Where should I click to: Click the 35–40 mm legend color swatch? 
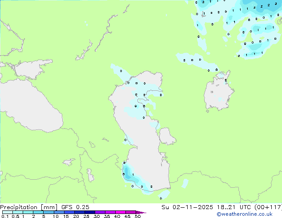[110, 212]
